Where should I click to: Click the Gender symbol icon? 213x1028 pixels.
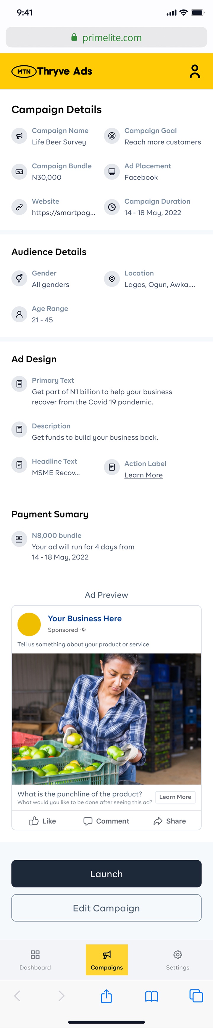click(x=19, y=278)
